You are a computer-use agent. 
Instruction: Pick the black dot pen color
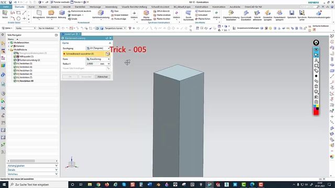316,76
